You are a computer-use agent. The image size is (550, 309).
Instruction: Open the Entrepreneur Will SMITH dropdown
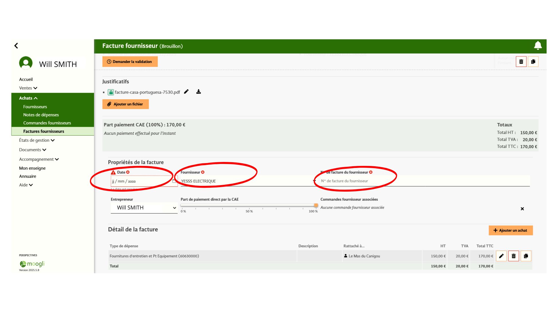pyautogui.click(x=144, y=208)
